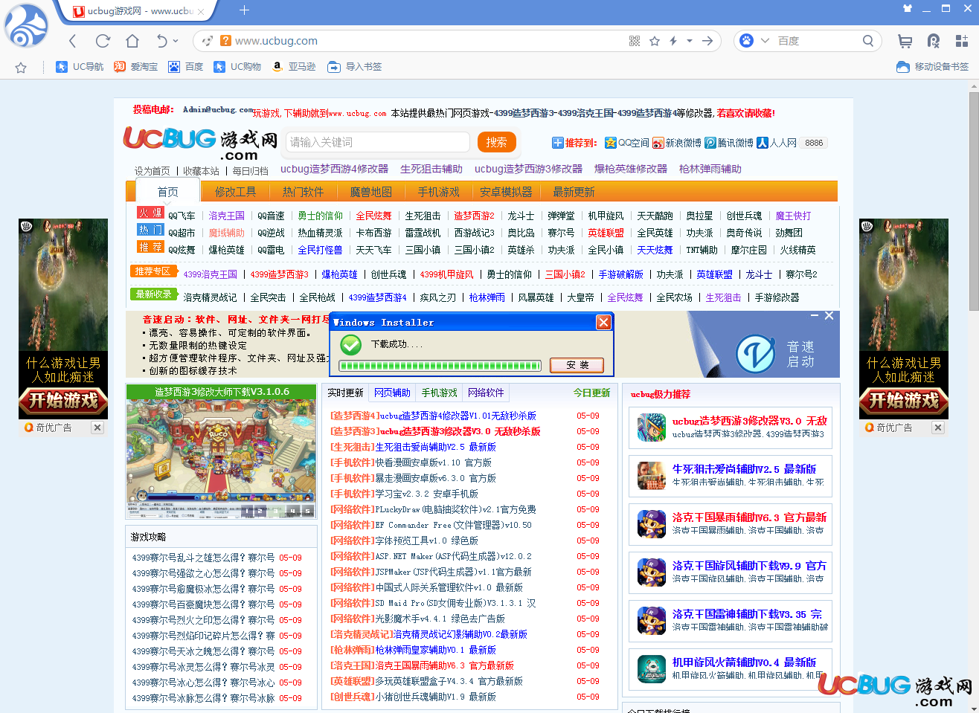This screenshot has height=713, width=979.
Task: Click 安装 in Windows Installer dialog
Action: pyautogui.click(x=577, y=365)
